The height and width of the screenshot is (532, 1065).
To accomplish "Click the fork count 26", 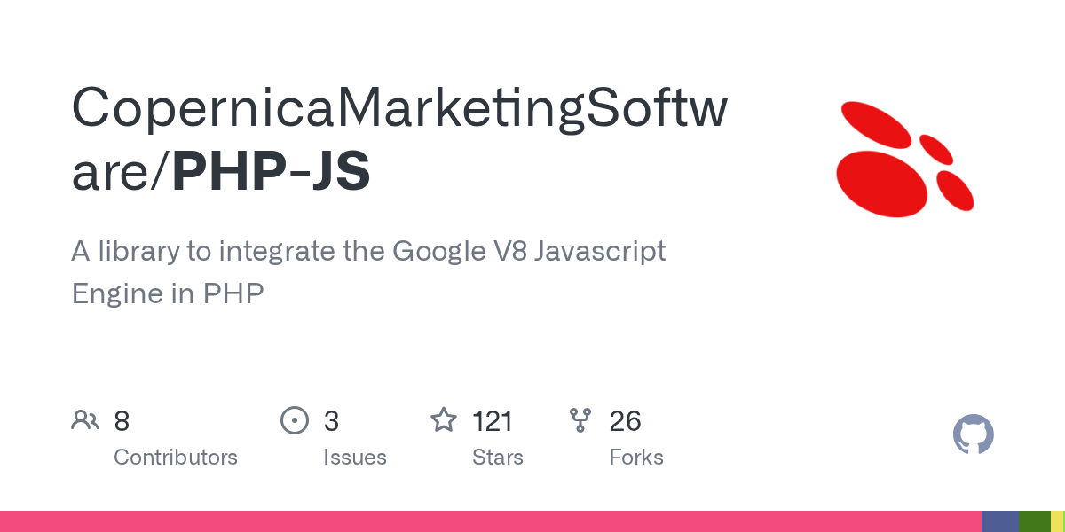I will coord(625,421).
